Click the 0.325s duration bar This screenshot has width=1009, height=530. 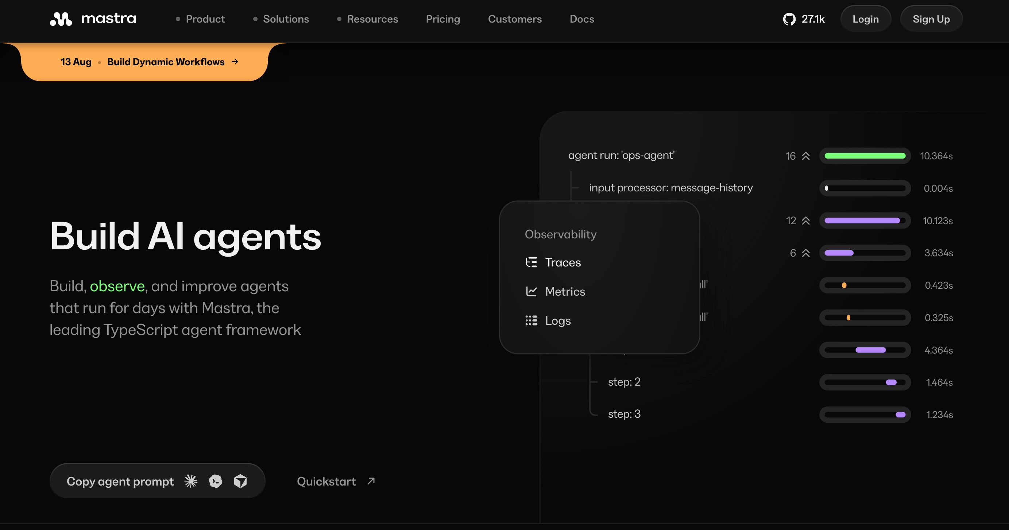coord(865,317)
